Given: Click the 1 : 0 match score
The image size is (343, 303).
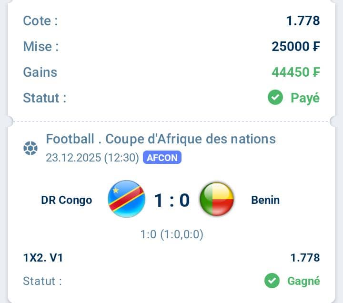Looking at the screenshot, I should (171, 200).
